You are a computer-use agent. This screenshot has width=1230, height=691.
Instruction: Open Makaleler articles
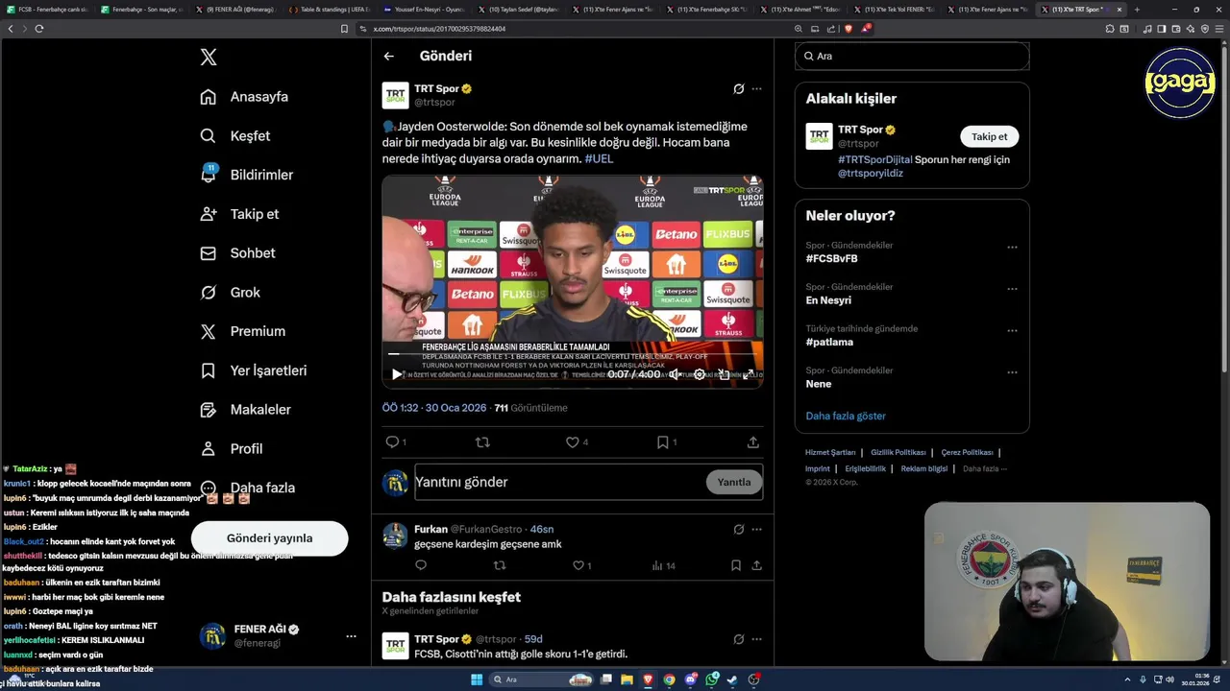245,410
